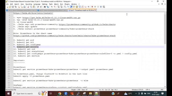Image resolution: width=172 pixels, height=96 pixels.
Task: Open the get.helm.sh tar.gz download link
Action: (51, 18)
